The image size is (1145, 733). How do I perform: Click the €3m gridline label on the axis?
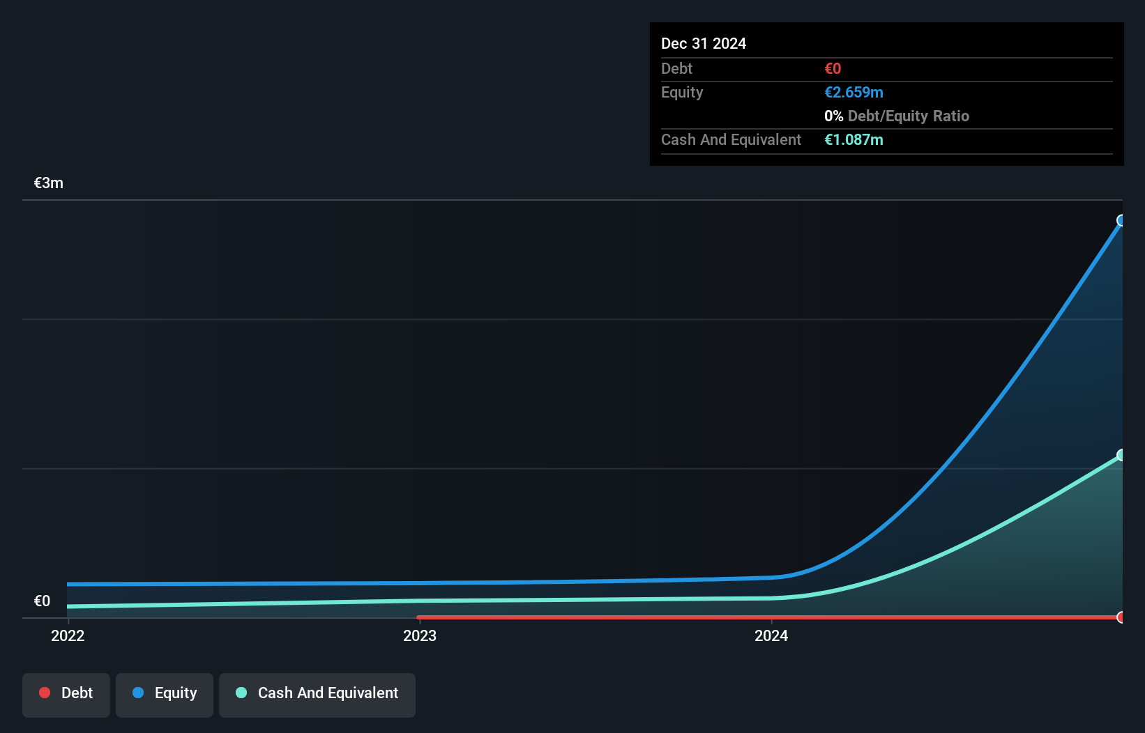pyautogui.click(x=48, y=183)
